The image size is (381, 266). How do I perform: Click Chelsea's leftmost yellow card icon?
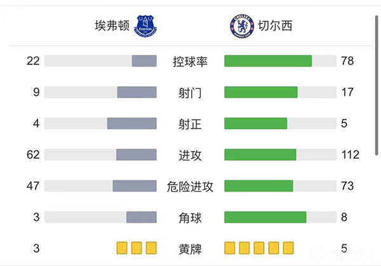coord(230,248)
